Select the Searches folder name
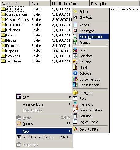 (x=13, y=56)
